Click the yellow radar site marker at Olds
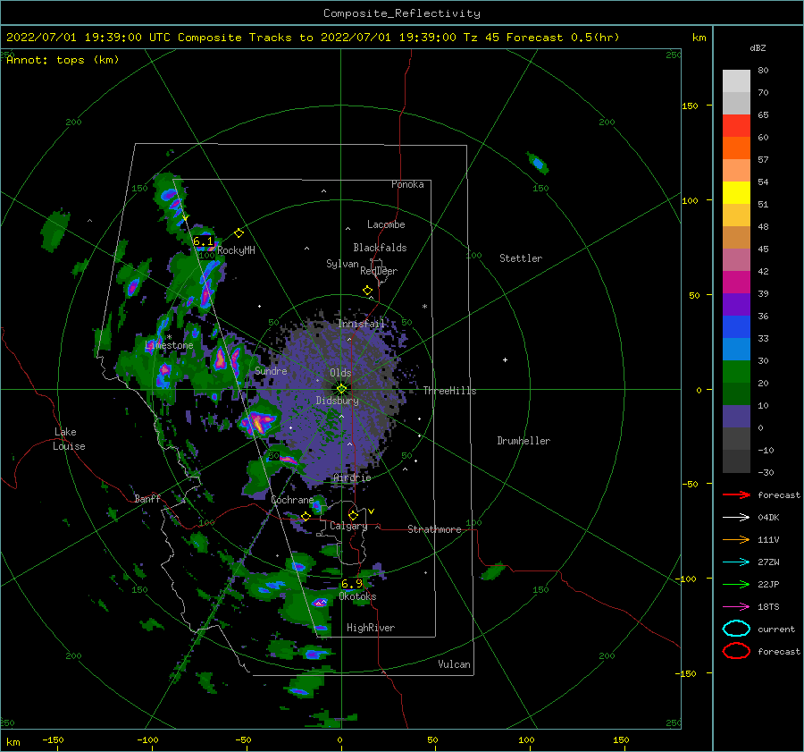 (341, 389)
